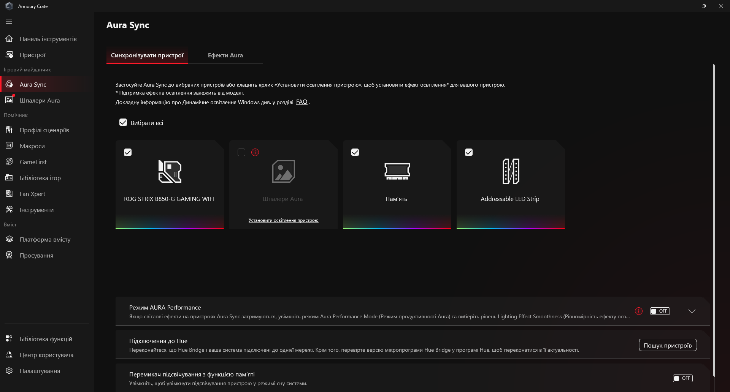
Task: Click the Шпалери Aura card label
Action: click(282, 199)
